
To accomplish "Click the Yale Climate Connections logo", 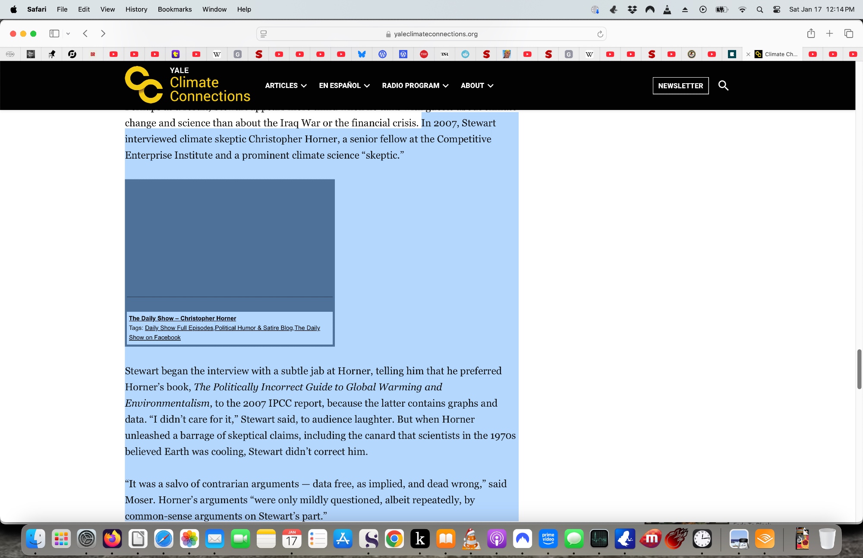I will tap(188, 85).
